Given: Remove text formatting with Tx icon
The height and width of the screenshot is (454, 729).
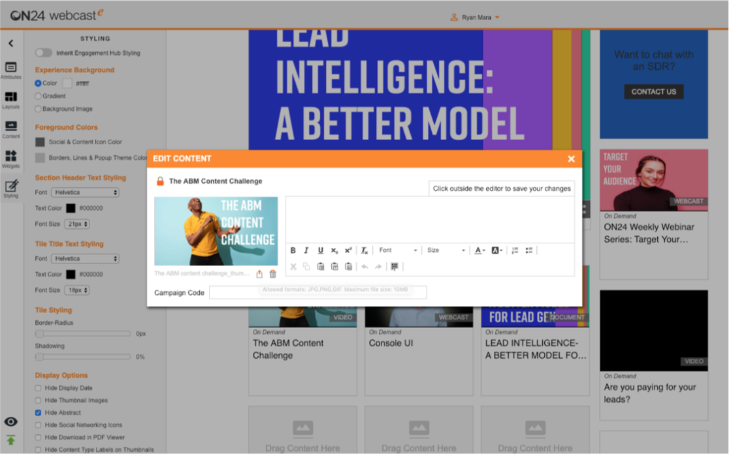Looking at the screenshot, I should coord(364,250).
